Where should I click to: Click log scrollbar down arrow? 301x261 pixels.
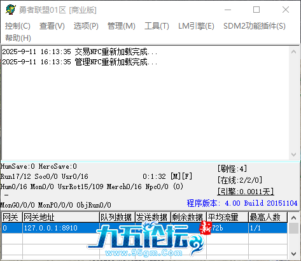click(293, 155)
